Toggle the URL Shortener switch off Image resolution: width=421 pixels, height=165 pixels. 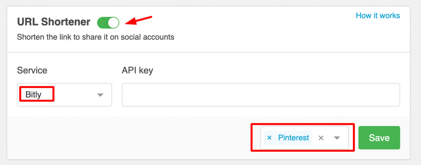(x=108, y=23)
